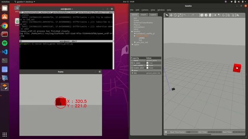Click the Terminator icon in the dock
The width and height of the screenshot is (248, 139).
click(5, 34)
